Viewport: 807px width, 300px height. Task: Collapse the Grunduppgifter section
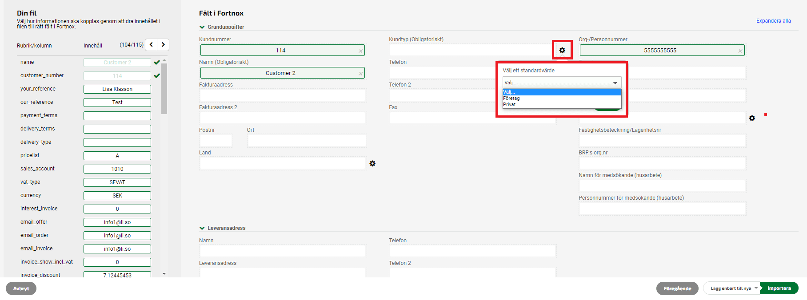point(202,27)
